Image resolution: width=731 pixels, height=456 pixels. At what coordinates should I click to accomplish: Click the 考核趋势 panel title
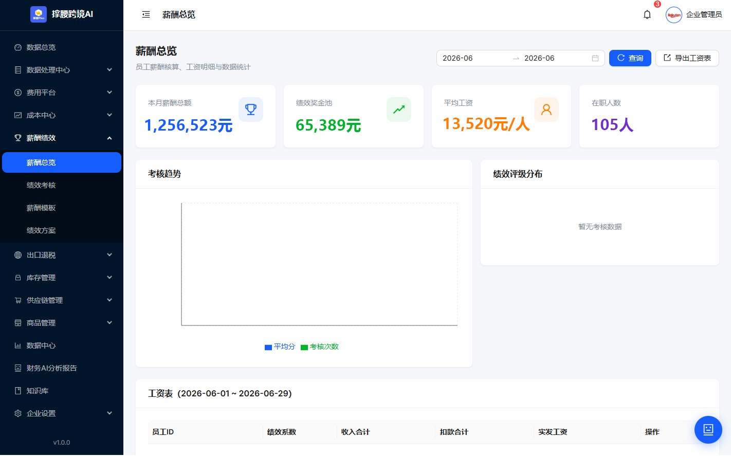[165, 174]
